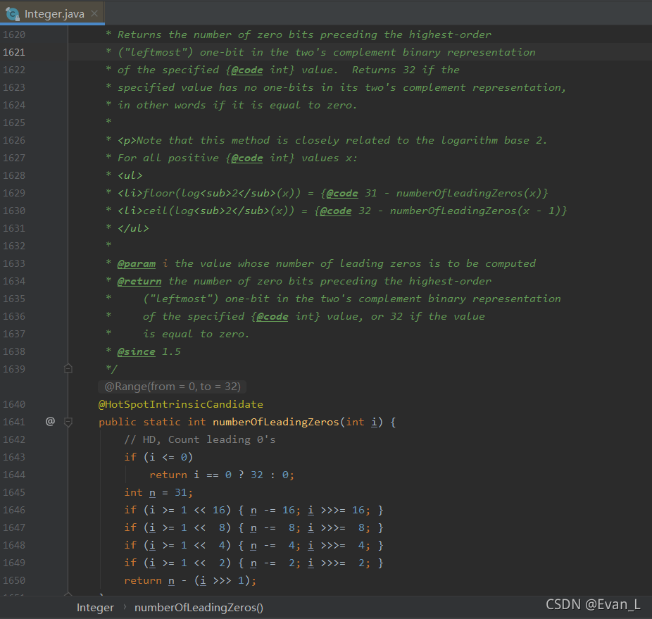Click the @Range(from = 0, to = 32) inlay hint

pos(172,387)
